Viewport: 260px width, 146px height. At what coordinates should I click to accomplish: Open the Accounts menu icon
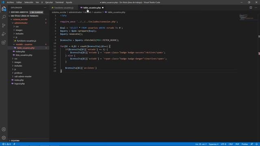click(x=4, y=129)
